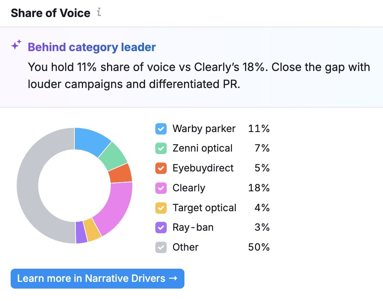383x301 pixels.
Task: Open Learn more in Narrative Drivers
Action: tap(97, 279)
